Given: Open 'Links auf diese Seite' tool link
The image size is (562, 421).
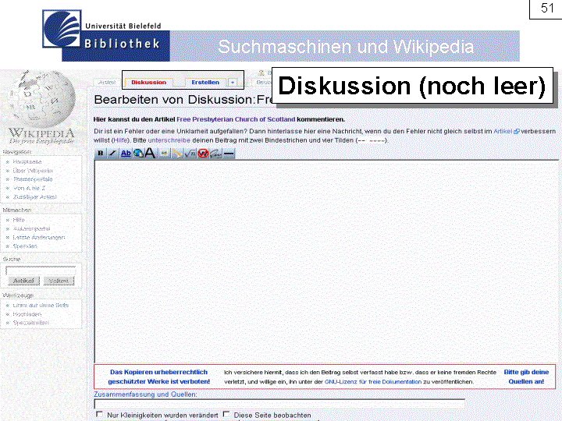Looking at the screenshot, I should [41, 306].
